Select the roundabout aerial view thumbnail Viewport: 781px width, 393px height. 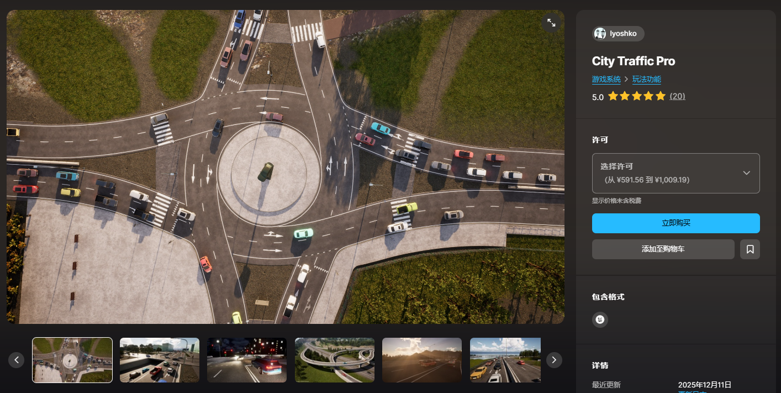coord(72,360)
